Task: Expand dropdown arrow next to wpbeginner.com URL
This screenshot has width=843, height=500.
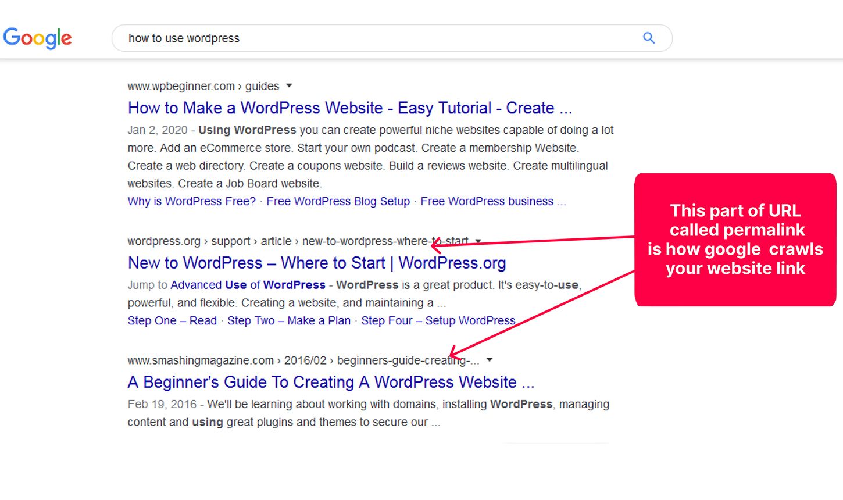Action: [289, 86]
